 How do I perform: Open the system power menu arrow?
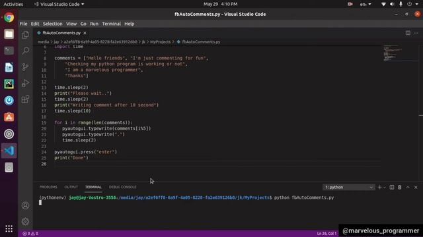[x=417, y=4]
